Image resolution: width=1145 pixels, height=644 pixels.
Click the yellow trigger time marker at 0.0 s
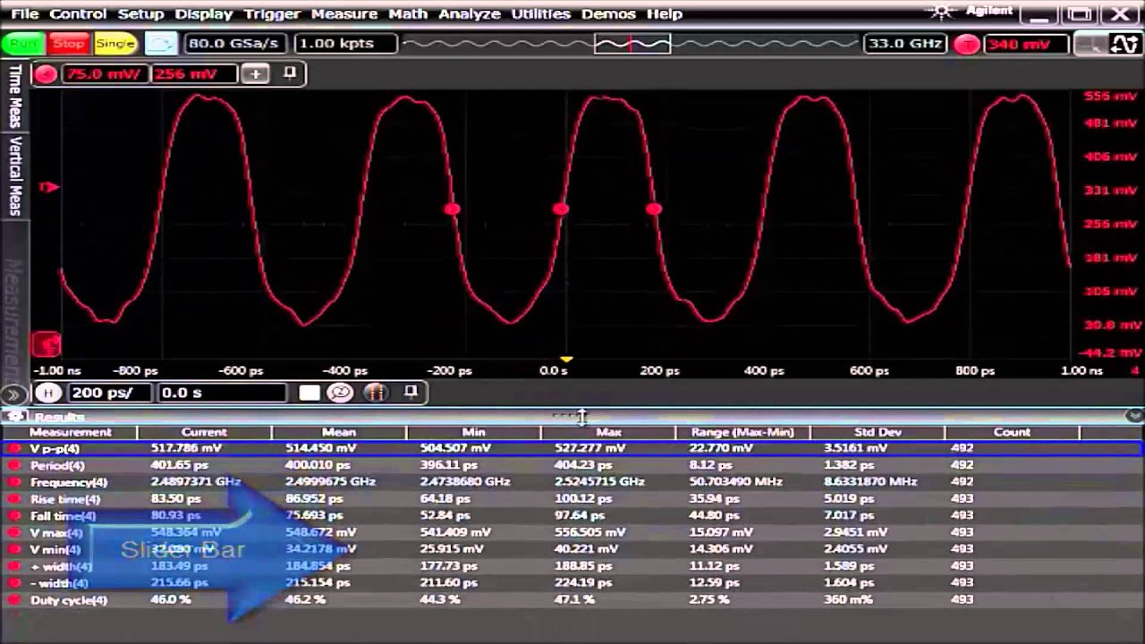pos(566,360)
